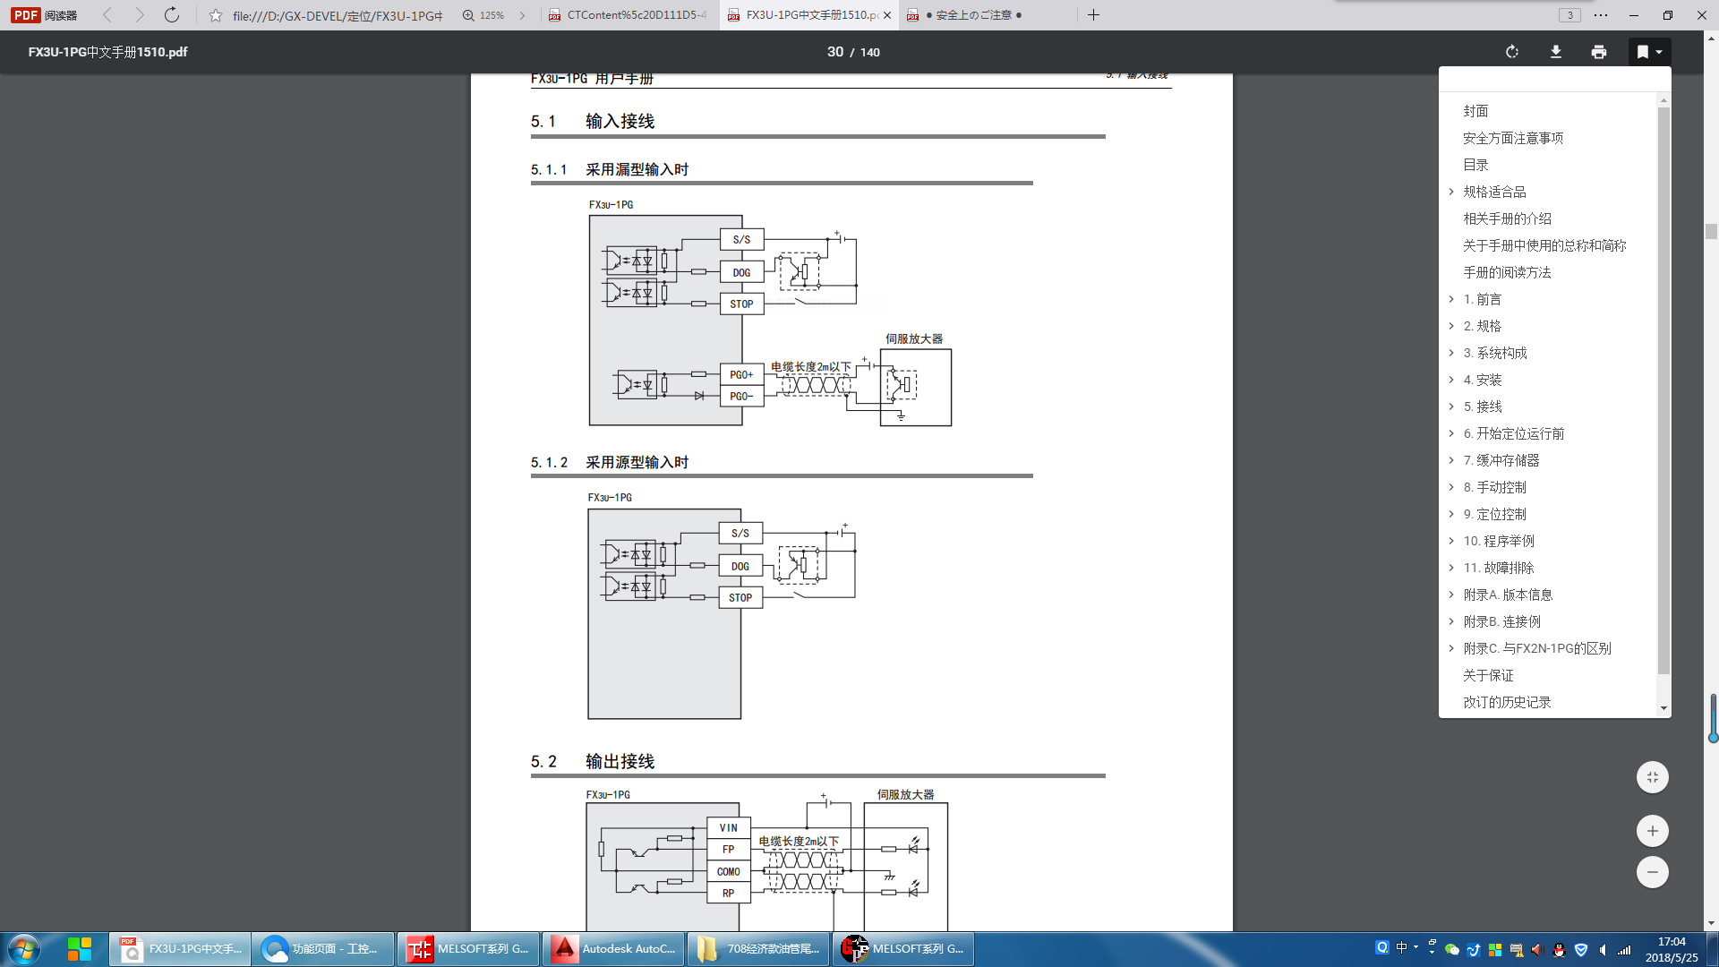Image resolution: width=1719 pixels, height=967 pixels.
Task: Star this page as favorite
Action: tap(216, 15)
